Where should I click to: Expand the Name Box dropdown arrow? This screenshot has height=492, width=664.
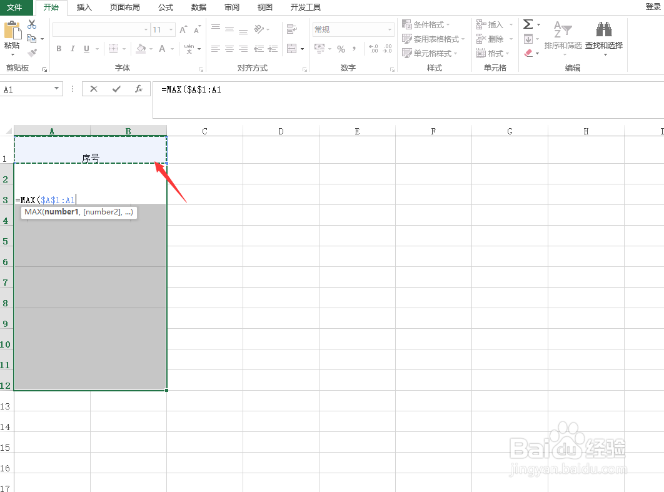point(56,89)
